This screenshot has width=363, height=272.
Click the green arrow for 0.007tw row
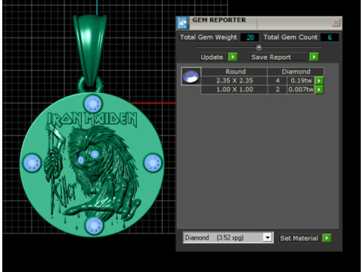click(x=319, y=89)
